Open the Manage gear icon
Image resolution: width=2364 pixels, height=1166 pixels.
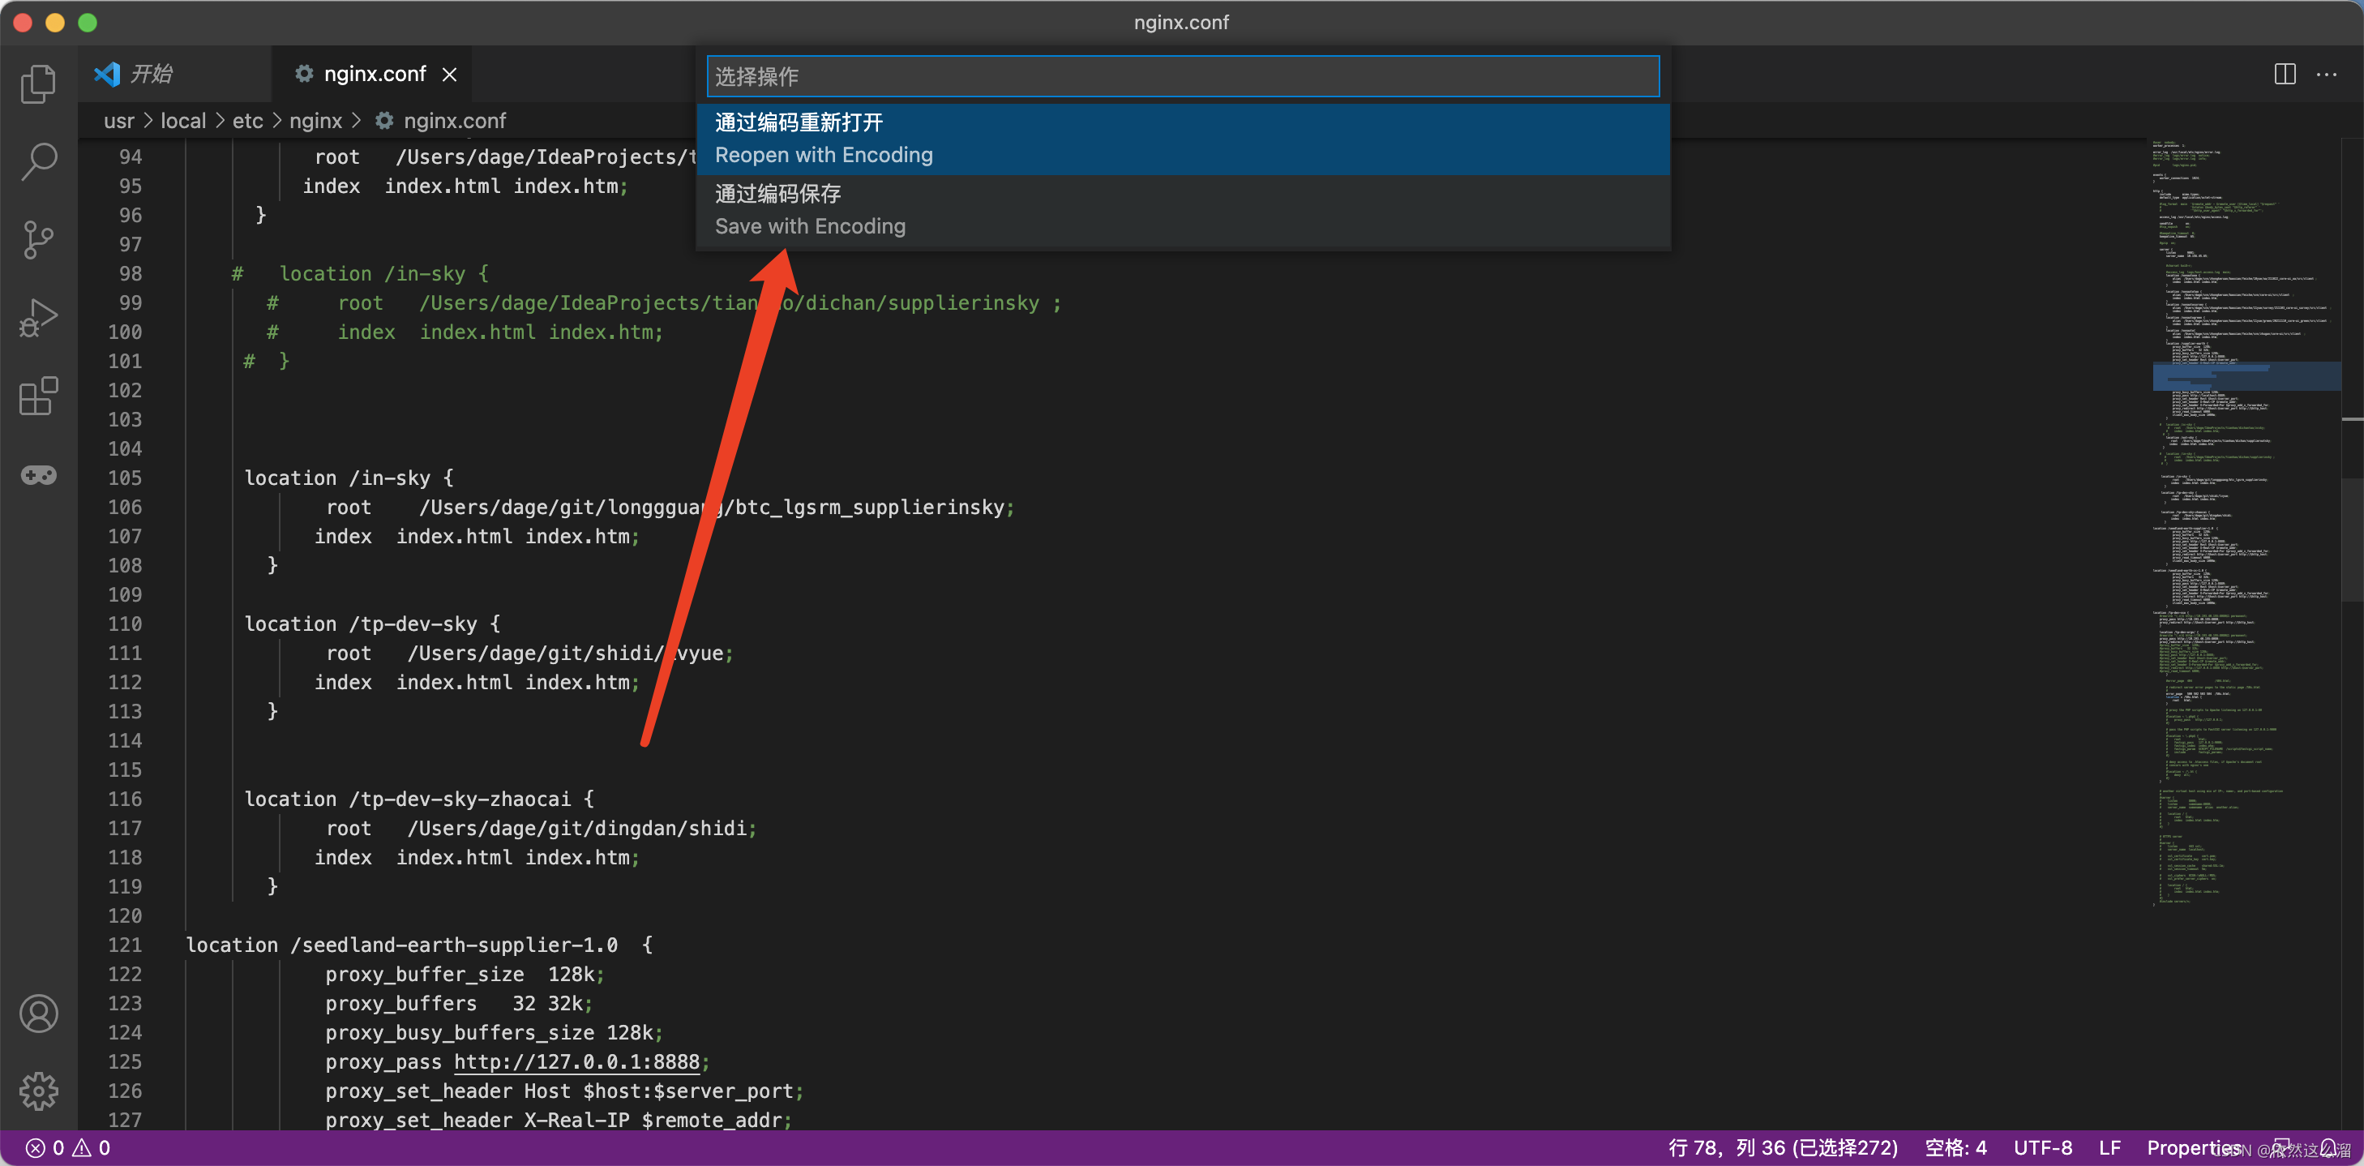[39, 1091]
